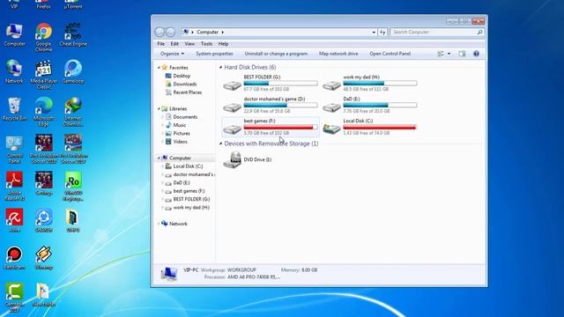Select DaD (E:) drive icon

point(331,107)
